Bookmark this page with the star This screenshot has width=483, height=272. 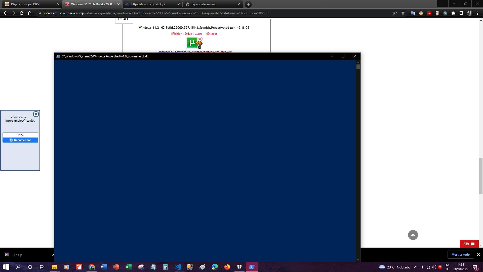(403, 13)
